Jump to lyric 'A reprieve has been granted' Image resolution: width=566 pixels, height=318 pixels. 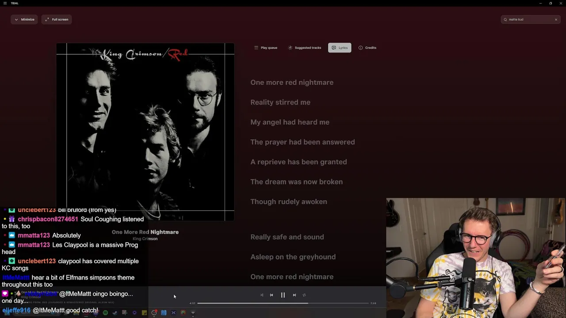(298, 162)
